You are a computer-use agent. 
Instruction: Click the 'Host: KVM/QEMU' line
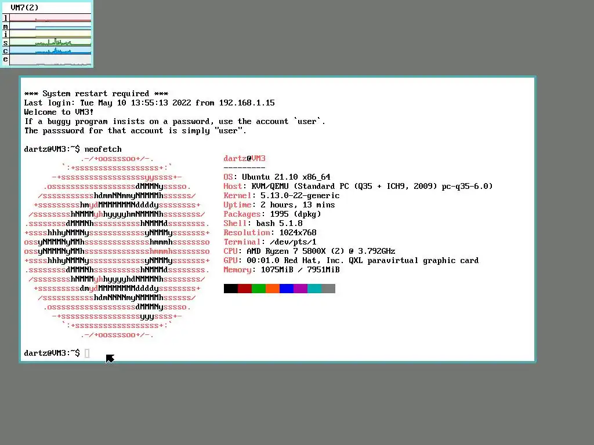358,186
